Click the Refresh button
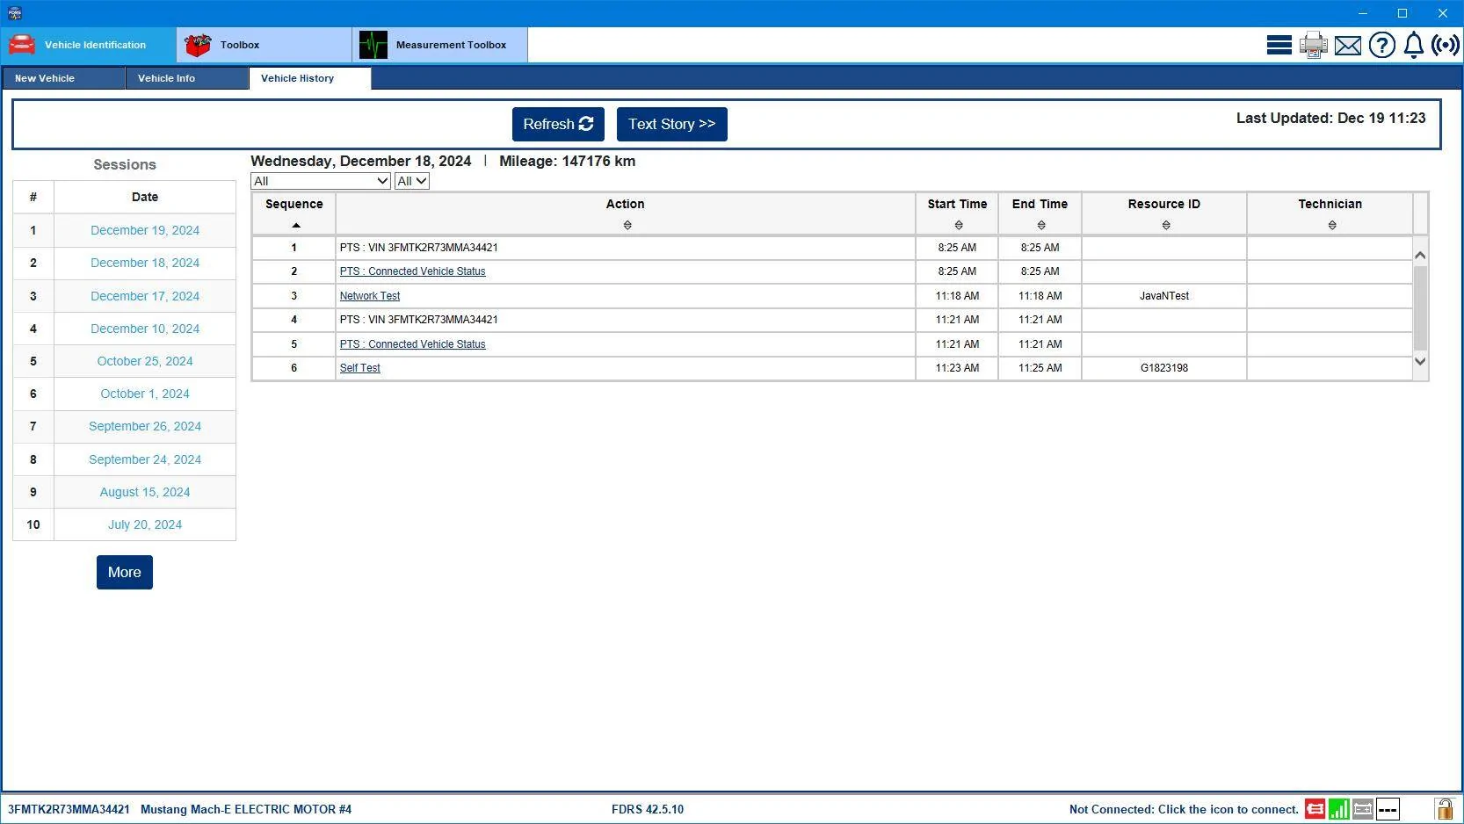 (558, 124)
